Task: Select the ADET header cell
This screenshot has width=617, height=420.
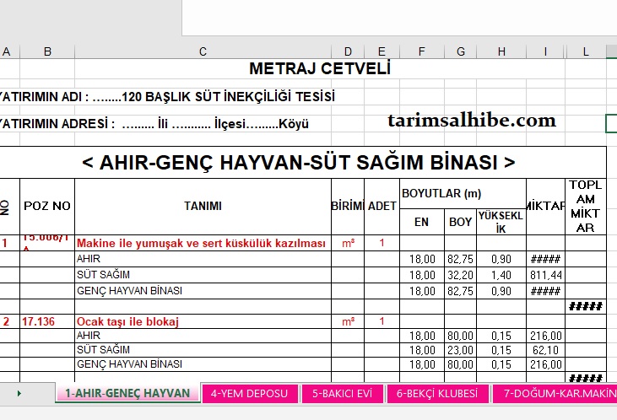Action: [382, 206]
